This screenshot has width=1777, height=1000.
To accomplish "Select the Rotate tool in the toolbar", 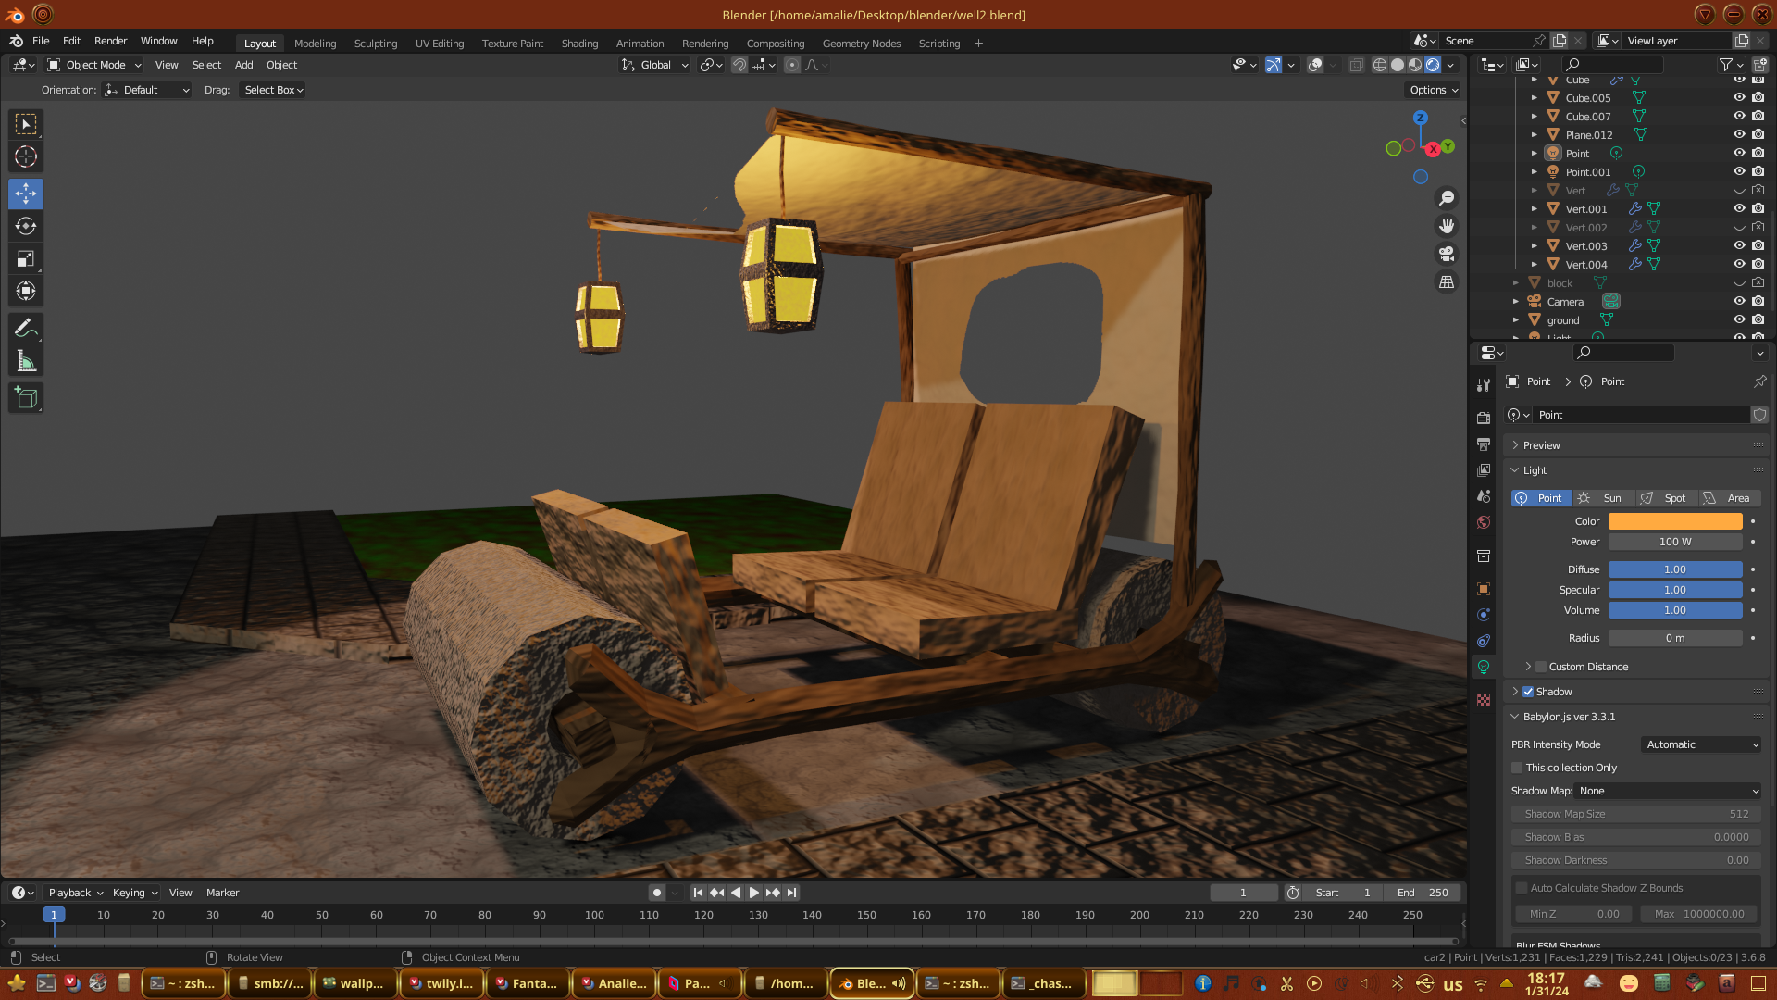I will [26, 227].
